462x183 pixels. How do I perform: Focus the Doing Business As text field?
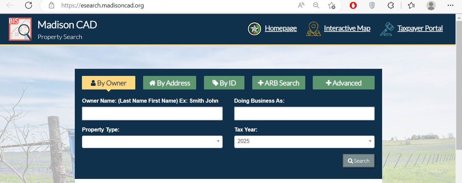point(304,114)
